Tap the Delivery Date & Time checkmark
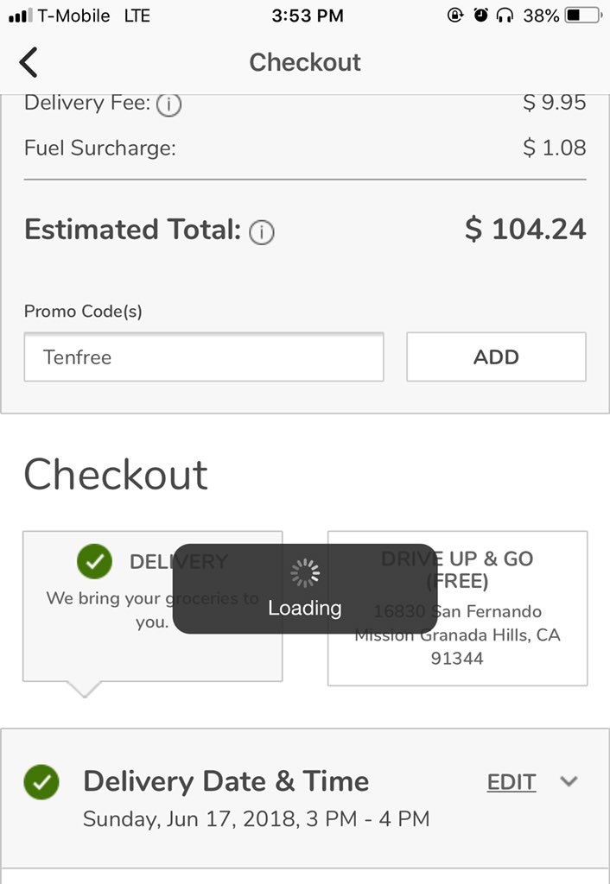Viewport: 610px width, 884px height. click(41, 781)
